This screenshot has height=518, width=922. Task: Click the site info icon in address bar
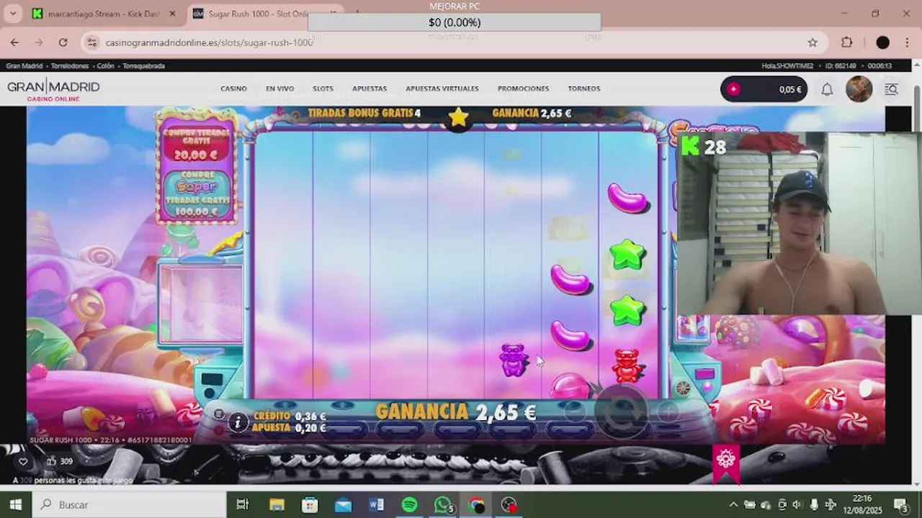click(x=91, y=42)
